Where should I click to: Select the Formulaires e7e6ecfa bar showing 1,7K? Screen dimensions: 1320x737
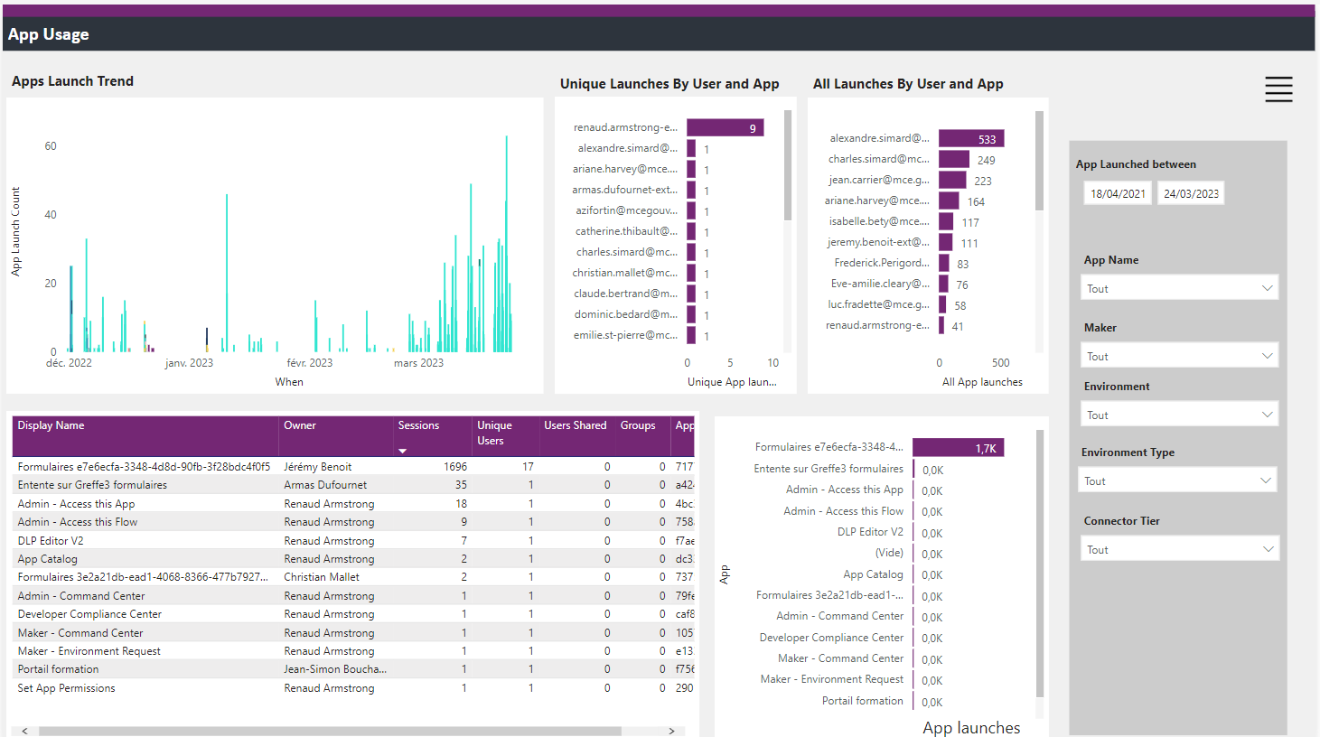click(959, 447)
